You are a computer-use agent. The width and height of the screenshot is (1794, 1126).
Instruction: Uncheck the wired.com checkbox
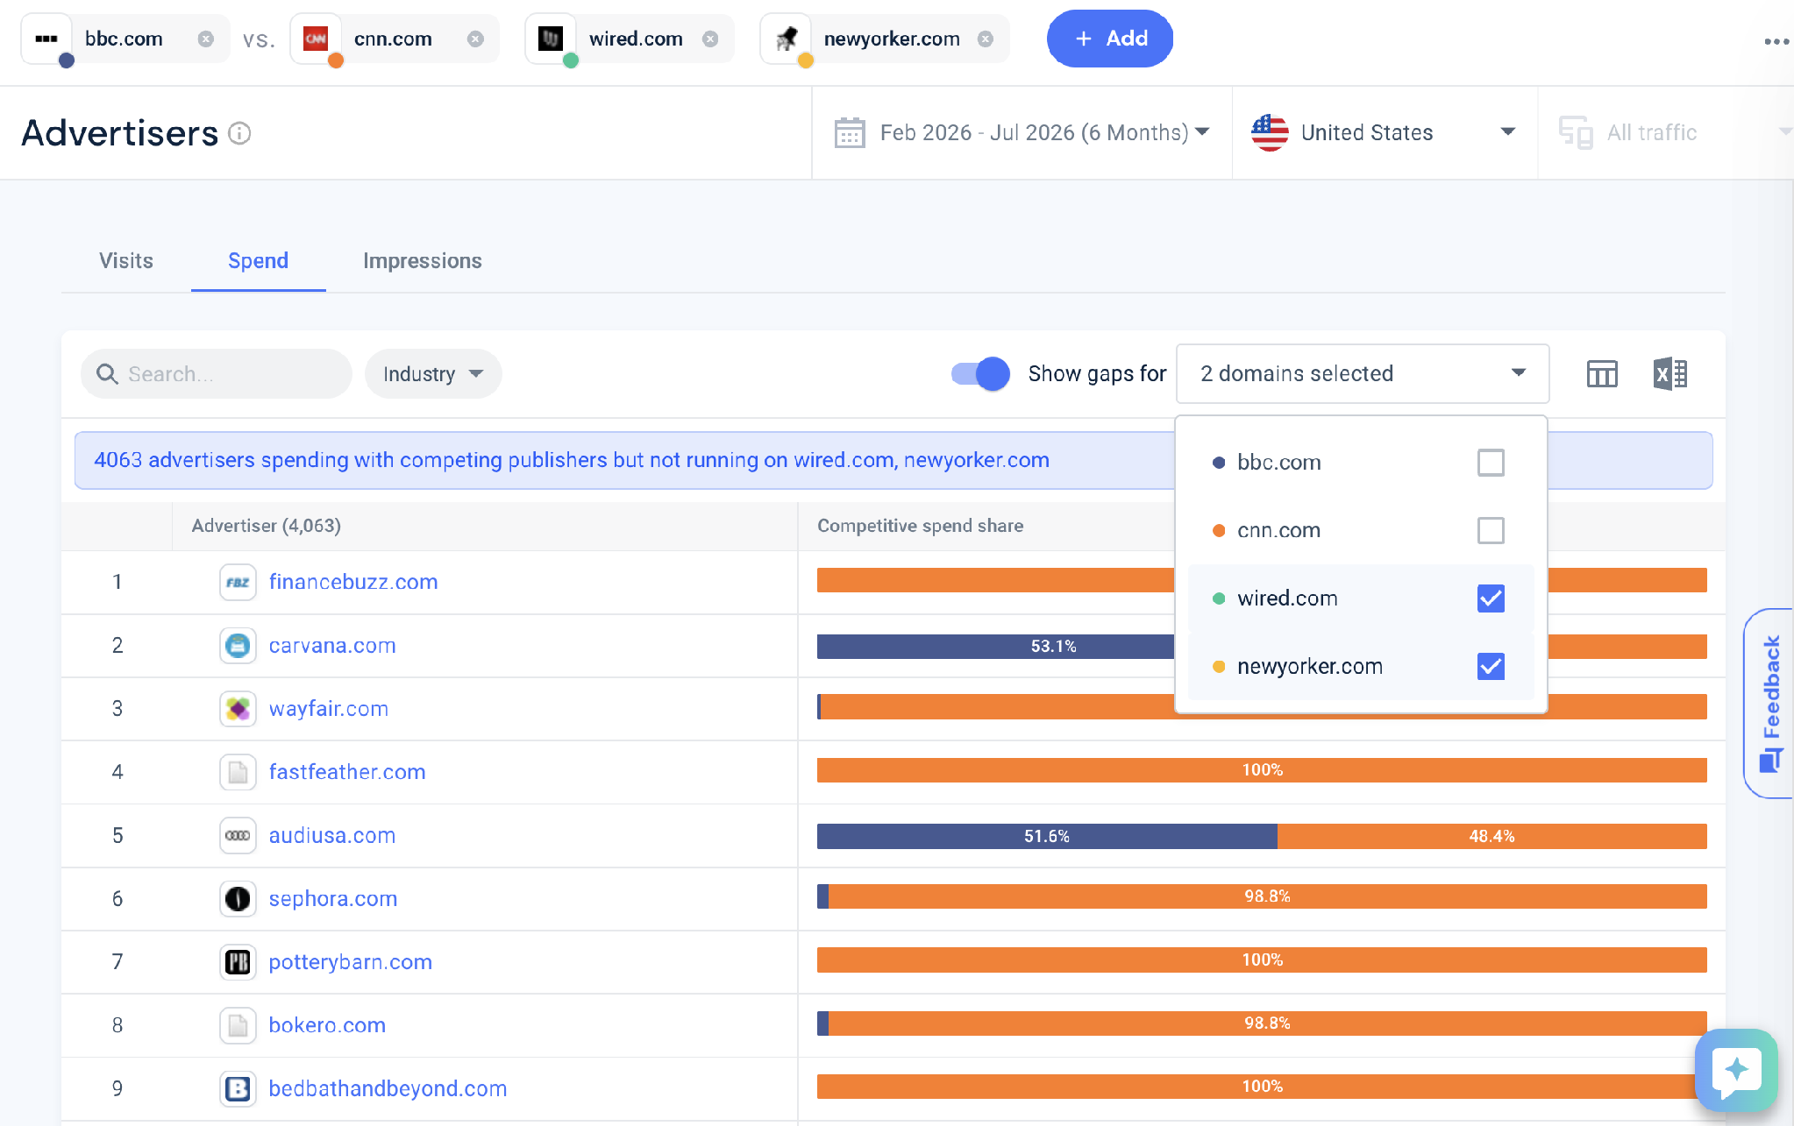pyautogui.click(x=1491, y=598)
